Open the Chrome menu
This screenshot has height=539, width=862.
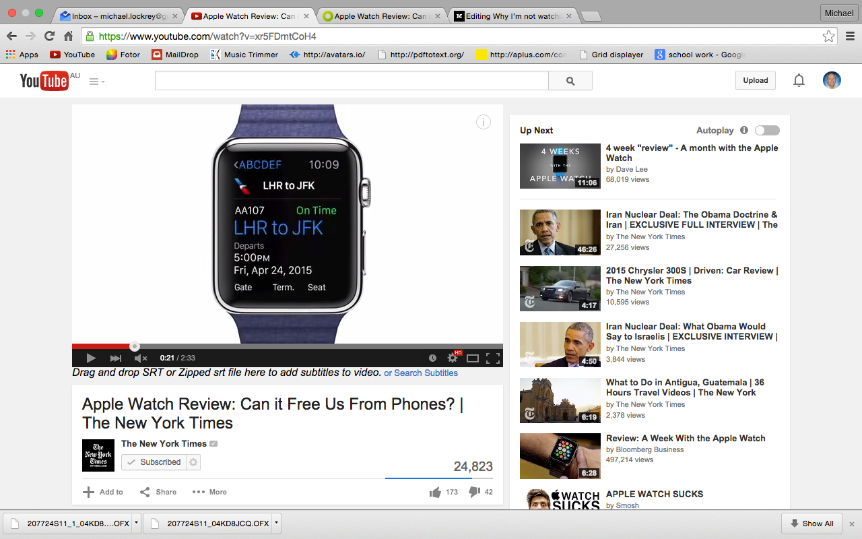pyautogui.click(x=850, y=36)
